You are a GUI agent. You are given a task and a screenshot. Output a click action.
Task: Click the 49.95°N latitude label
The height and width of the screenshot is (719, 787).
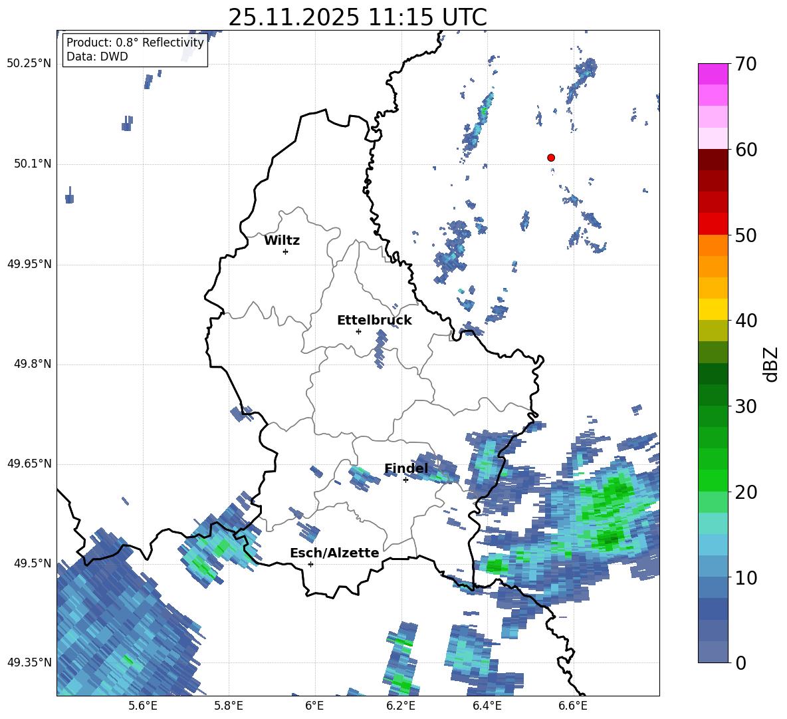pos(29,263)
